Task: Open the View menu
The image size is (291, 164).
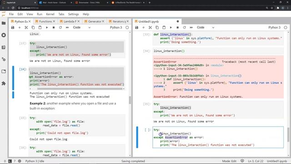Action: pyautogui.click(x=30, y=14)
